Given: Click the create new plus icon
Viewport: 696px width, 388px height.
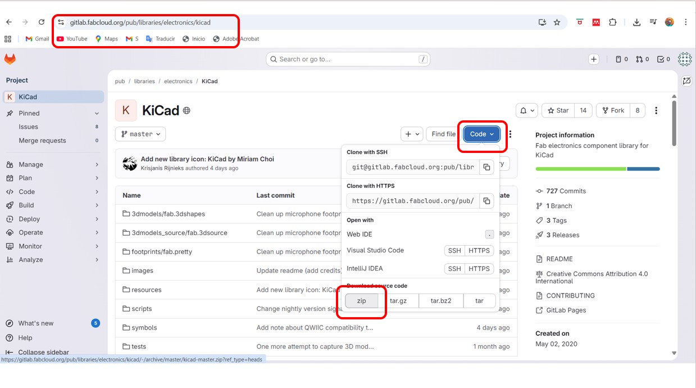Looking at the screenshot, I should (x=593, y=59).
